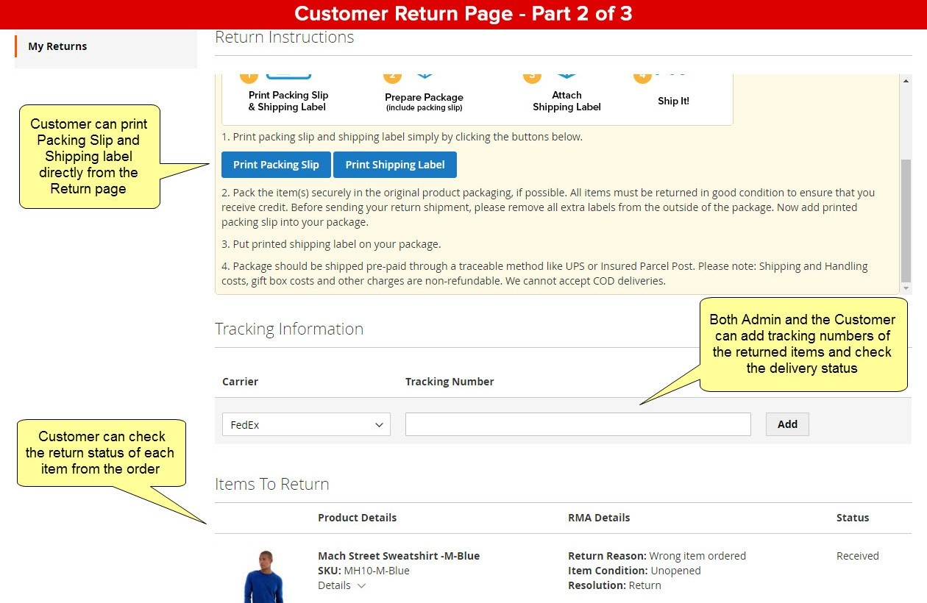Click the SKU MH10-M-Blue text
The image size is (927, 603).
[x=363, y=571]
